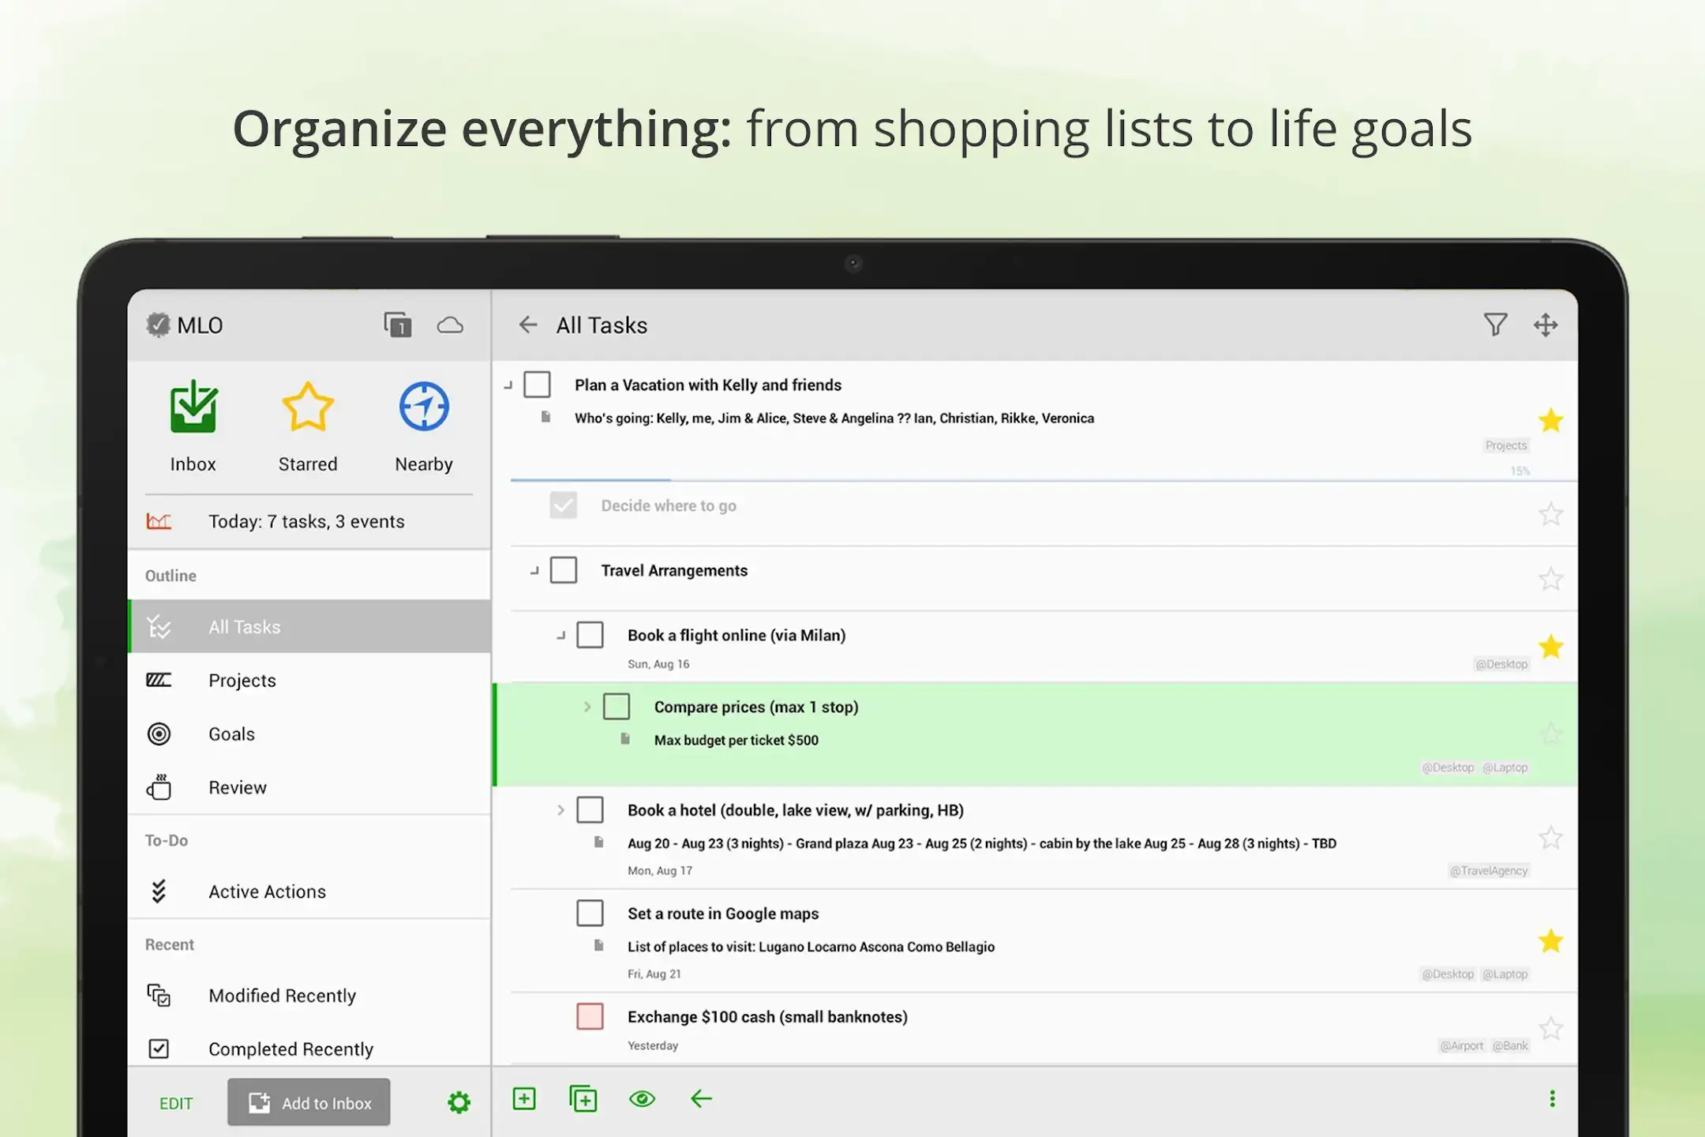
Task: Open the Starred view icon
Action: 308,407
